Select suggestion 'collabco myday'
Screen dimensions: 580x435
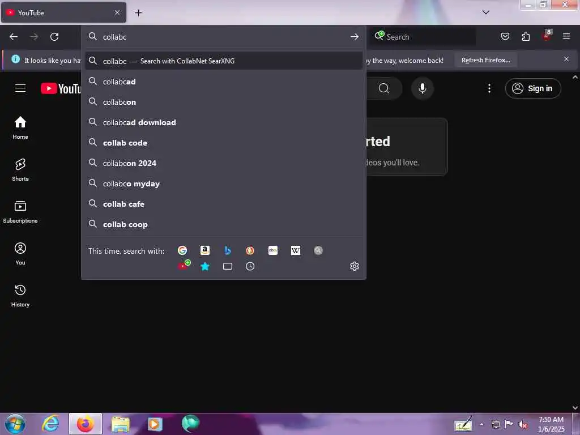[223, 183]
